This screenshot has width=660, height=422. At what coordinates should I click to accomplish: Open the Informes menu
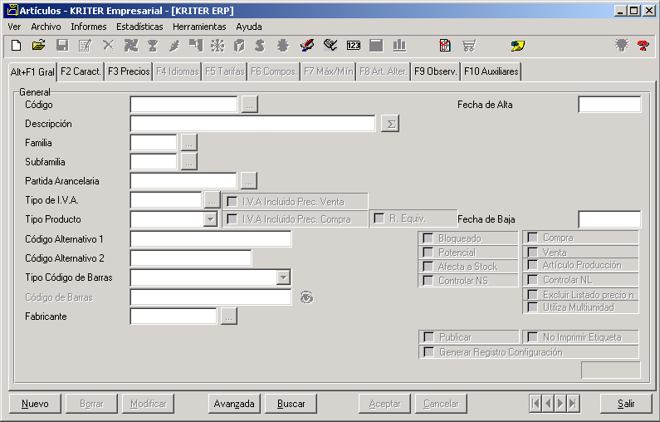click(88, 27)
